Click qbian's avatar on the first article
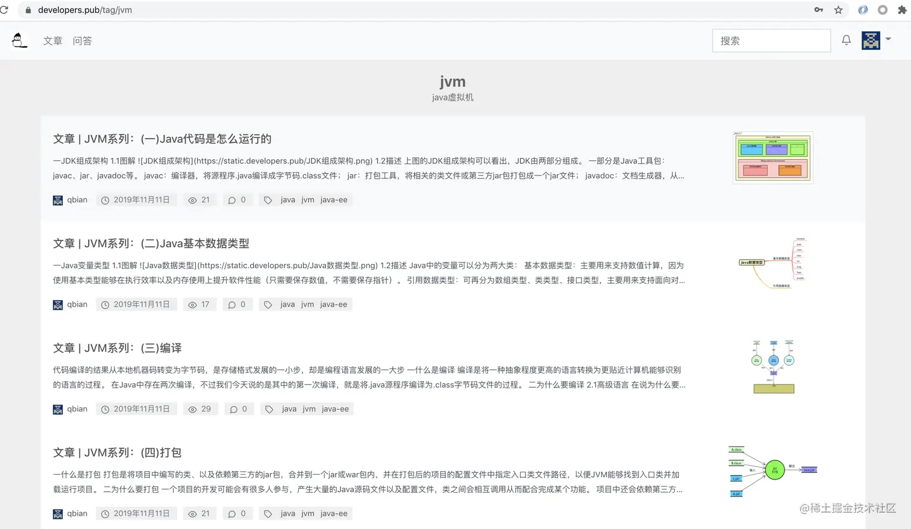Image resolution: width=911 pixels, height=529 pixels. (57, 199)
